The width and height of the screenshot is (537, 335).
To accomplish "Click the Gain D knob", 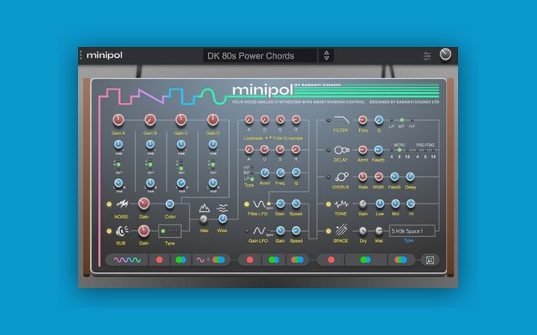I will (212, 120).
